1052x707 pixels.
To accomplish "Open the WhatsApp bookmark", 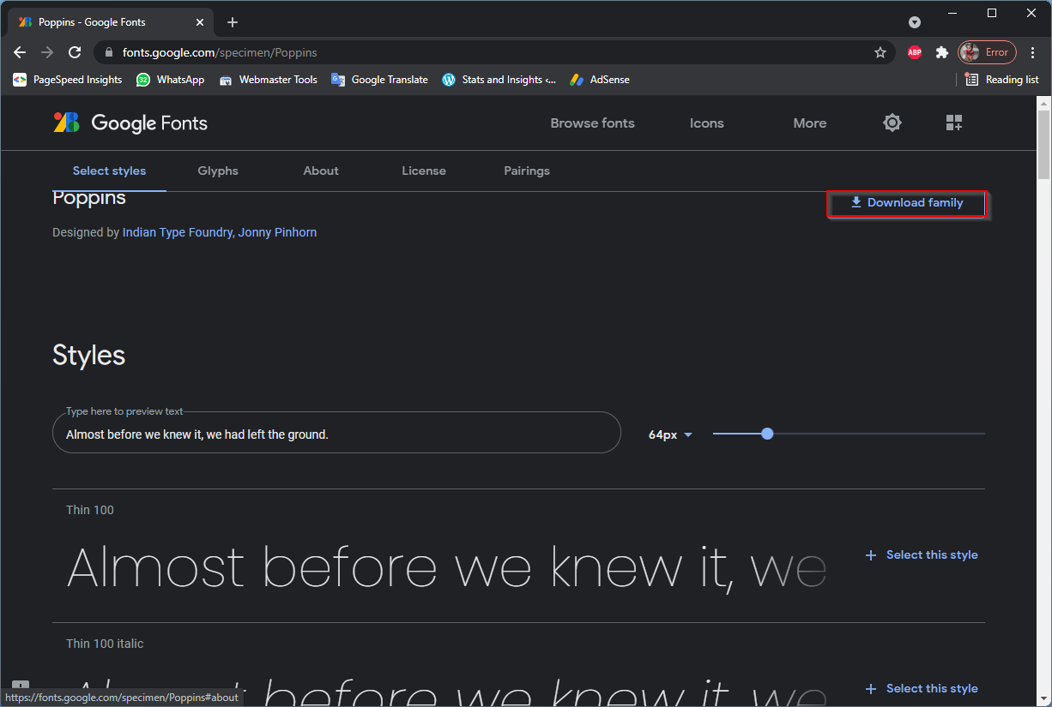I will click(170, 80).
